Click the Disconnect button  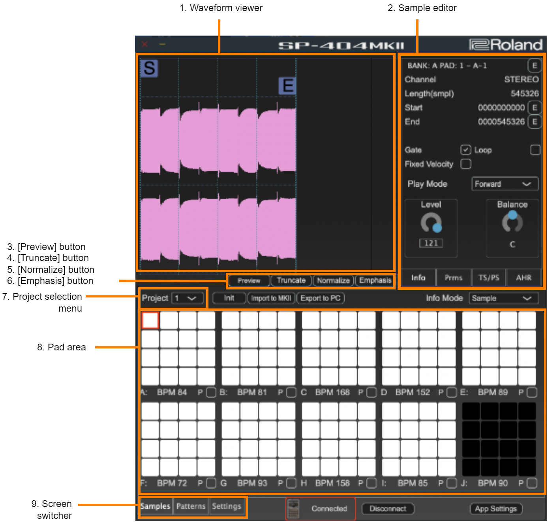(388, 509)
